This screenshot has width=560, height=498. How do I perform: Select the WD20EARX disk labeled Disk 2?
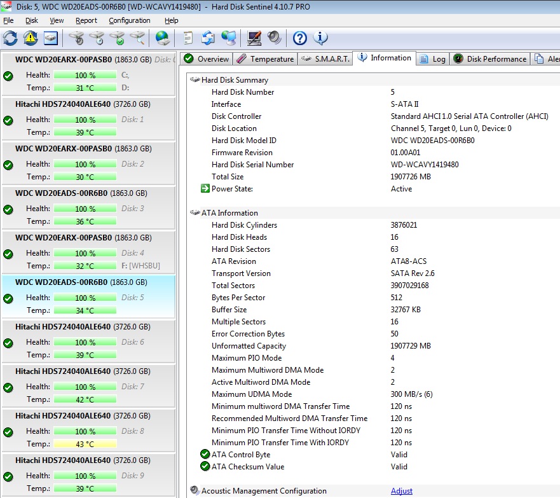point(88,163)
